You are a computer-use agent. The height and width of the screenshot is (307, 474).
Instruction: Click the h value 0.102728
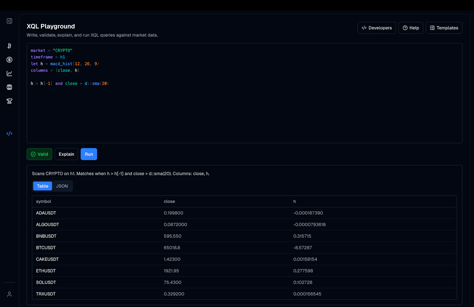pos(303,282)
